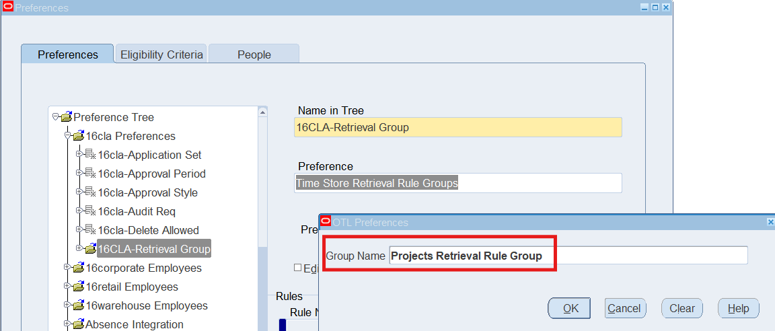Switch to the Eligibility Criteria tab
Viewport: 775px width, 331px height.
coord(161,54)
